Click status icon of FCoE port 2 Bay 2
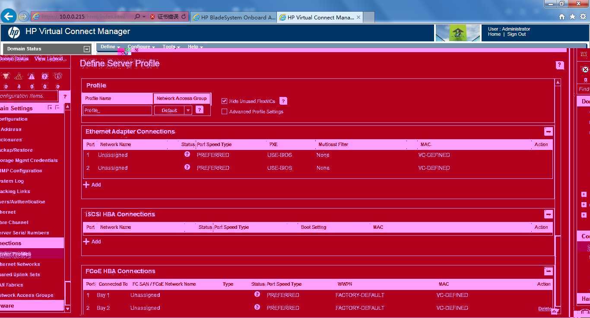Screen dimensions: 590x318 tap(257, 307)
